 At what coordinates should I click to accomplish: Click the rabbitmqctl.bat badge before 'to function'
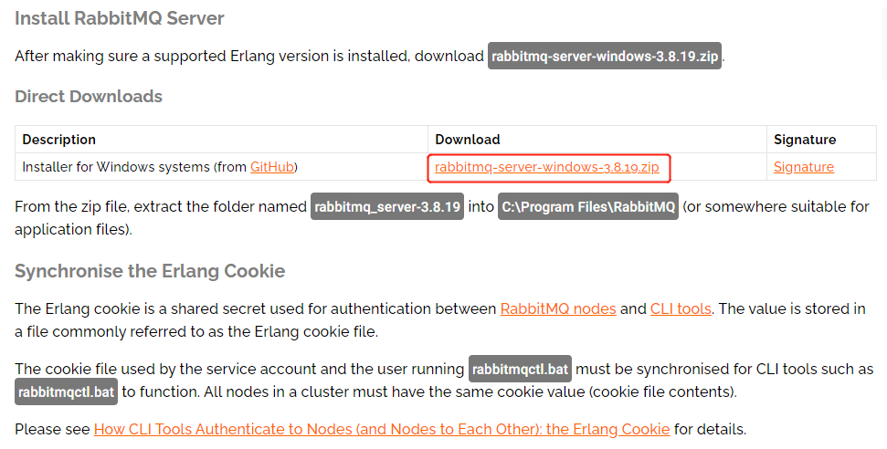(x=66, y=392)
